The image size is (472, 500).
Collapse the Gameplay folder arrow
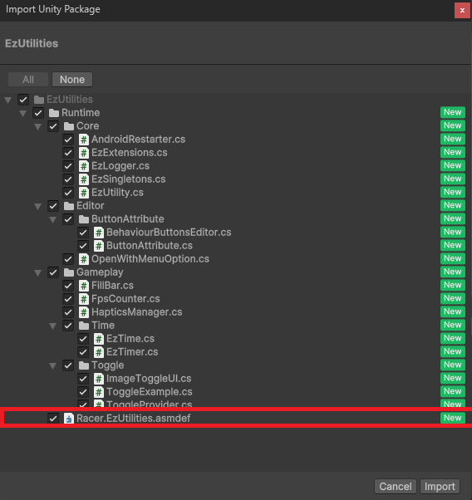(x=38, y=273)
